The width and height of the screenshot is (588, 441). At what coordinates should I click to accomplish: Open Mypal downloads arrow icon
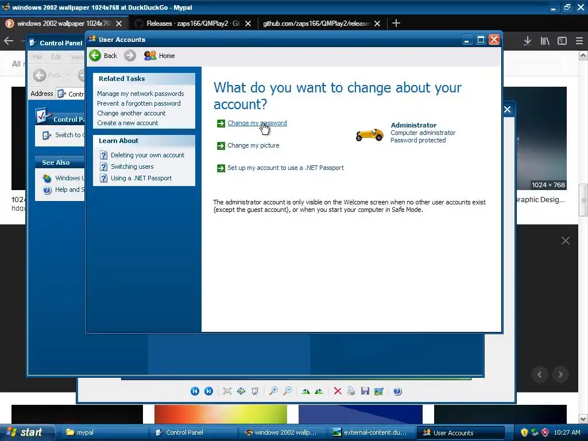pos(527,41)
